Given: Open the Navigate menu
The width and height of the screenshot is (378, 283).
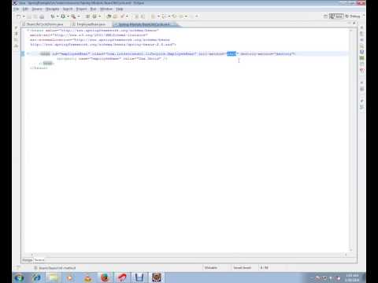Looking at the screenshot, I should pos(52,9).
